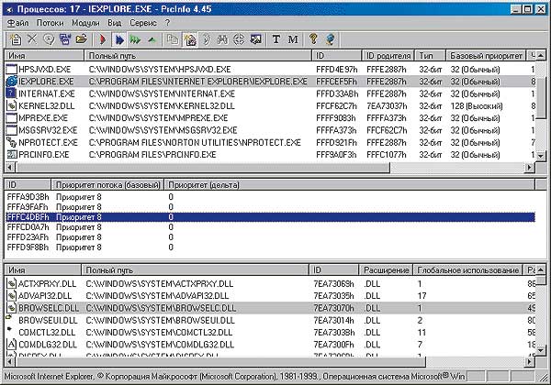Click the process list horizontal scrollbar
The width and height of the screenshot is (551, 385).
point(275,168)
